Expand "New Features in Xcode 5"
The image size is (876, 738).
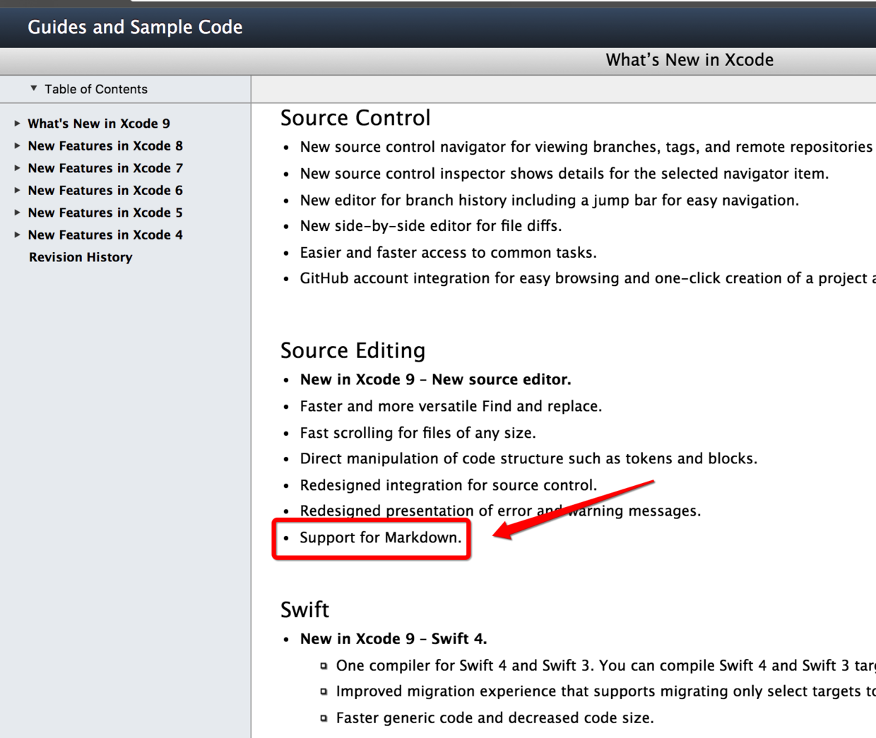pos(19,213)
